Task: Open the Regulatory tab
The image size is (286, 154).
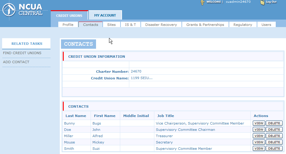Action: (x=243, y=25)
